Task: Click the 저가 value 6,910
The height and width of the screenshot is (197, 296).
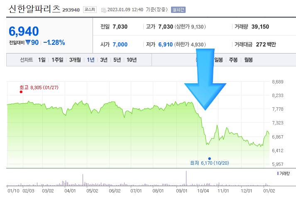Action: (166, 44)
